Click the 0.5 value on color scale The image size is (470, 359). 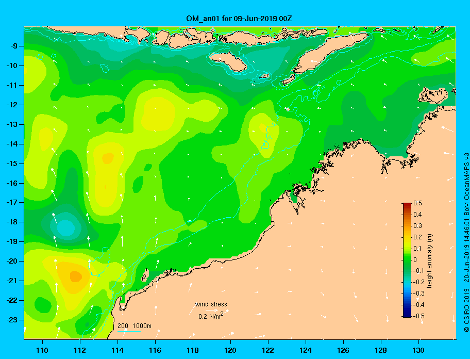[x=417, y=203]
